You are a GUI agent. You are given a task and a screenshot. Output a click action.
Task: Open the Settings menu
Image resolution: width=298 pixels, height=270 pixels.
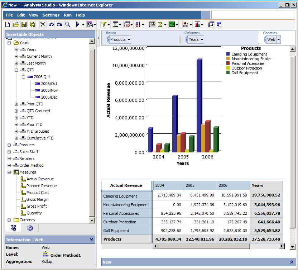tap(51, 15)
